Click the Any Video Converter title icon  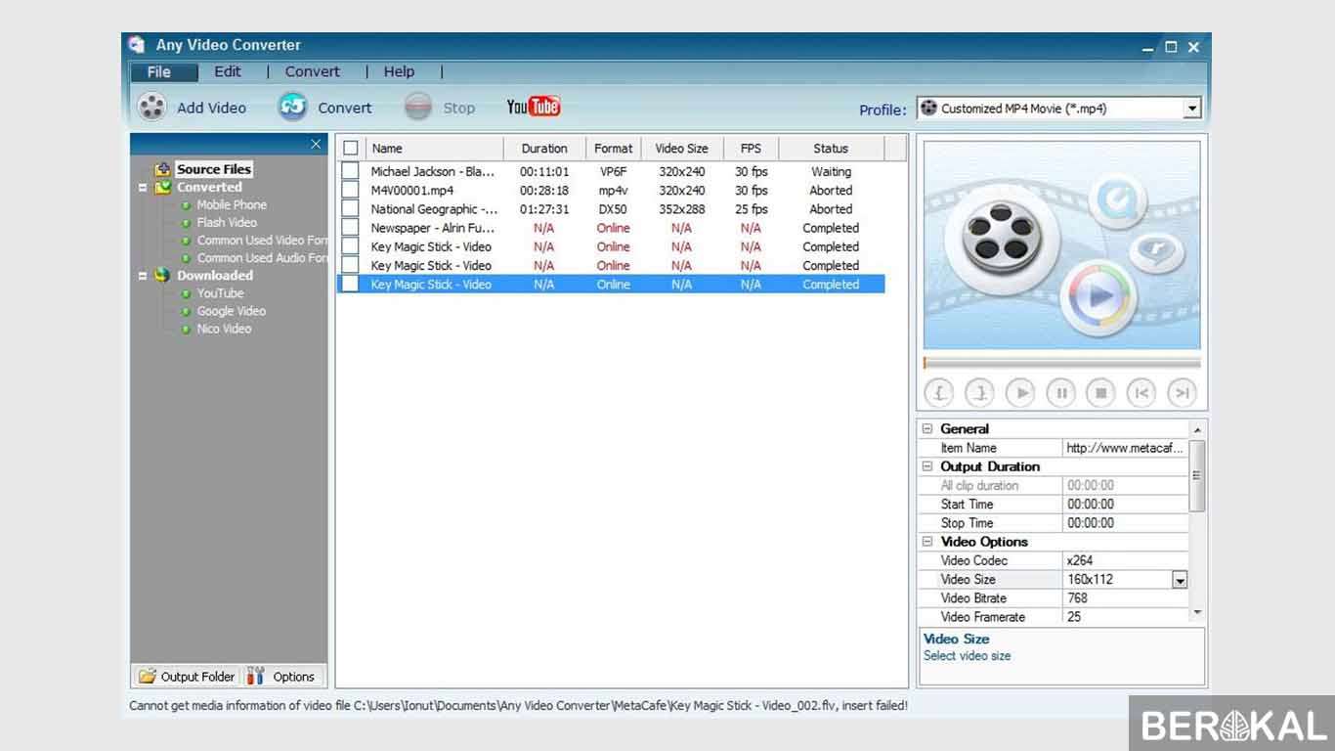point(137,45)
